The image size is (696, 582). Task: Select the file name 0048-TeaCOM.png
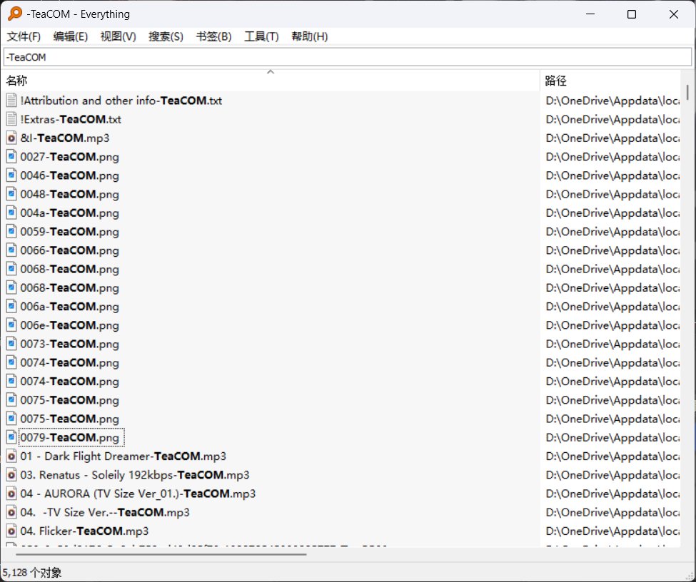coord(70,194)
